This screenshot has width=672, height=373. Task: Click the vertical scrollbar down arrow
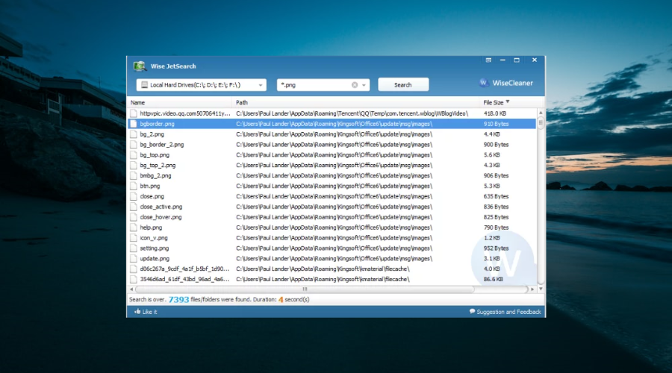[x=541, y=289]
